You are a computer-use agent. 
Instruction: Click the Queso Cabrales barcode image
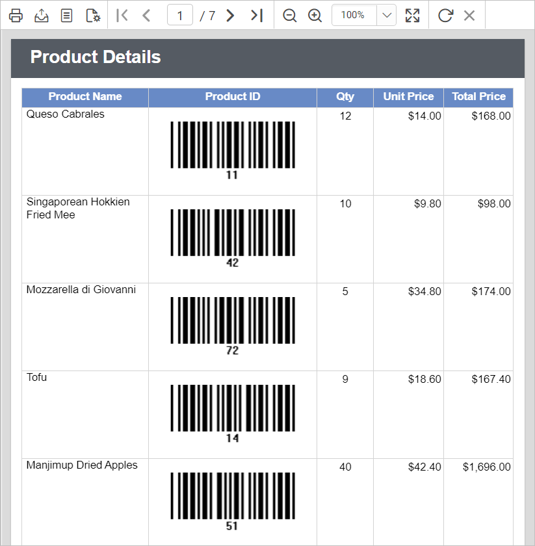232,144
